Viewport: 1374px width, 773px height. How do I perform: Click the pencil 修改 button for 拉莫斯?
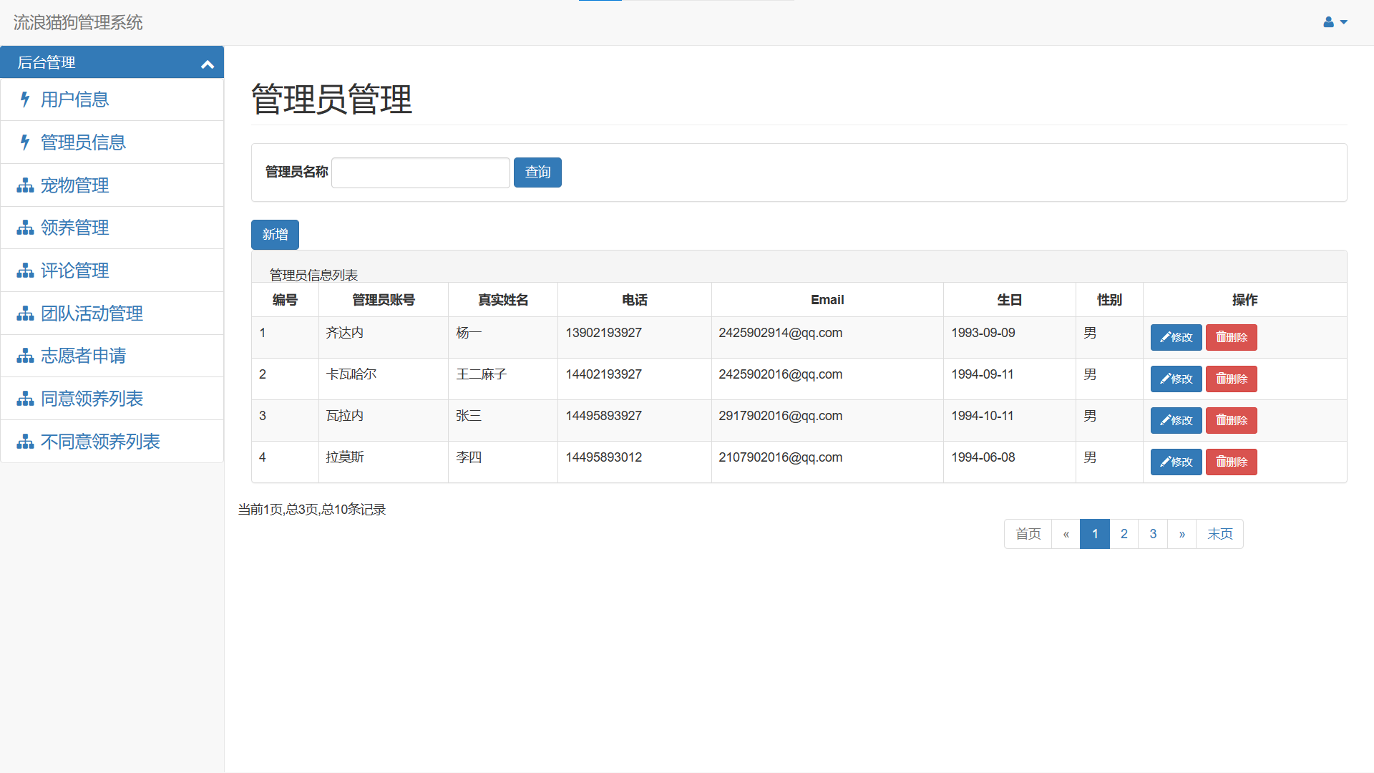1176,462
